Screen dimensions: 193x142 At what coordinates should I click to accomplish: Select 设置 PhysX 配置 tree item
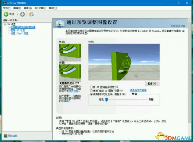tap(19, 33)
